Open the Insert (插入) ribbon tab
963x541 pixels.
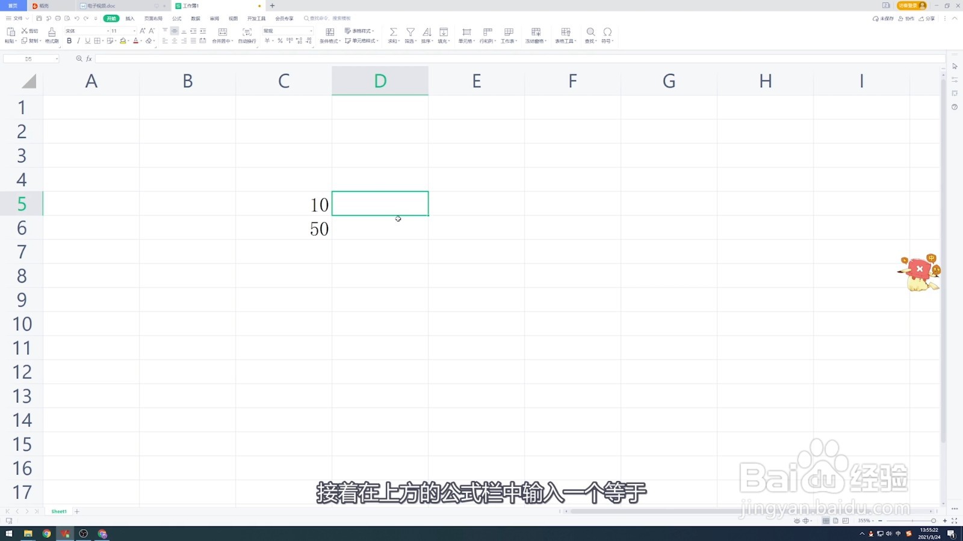pos(130,19)
